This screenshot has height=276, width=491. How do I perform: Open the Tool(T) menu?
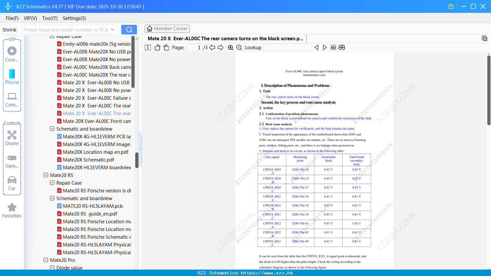click(x=50, y=18)
